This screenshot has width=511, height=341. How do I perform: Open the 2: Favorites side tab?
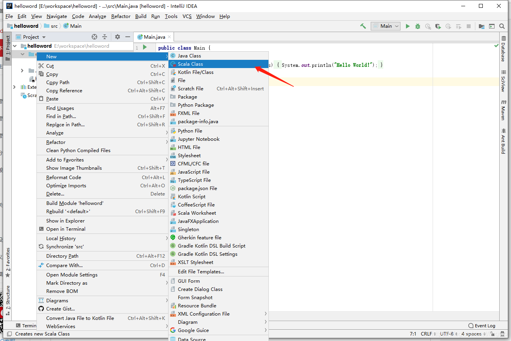[7, 263]
